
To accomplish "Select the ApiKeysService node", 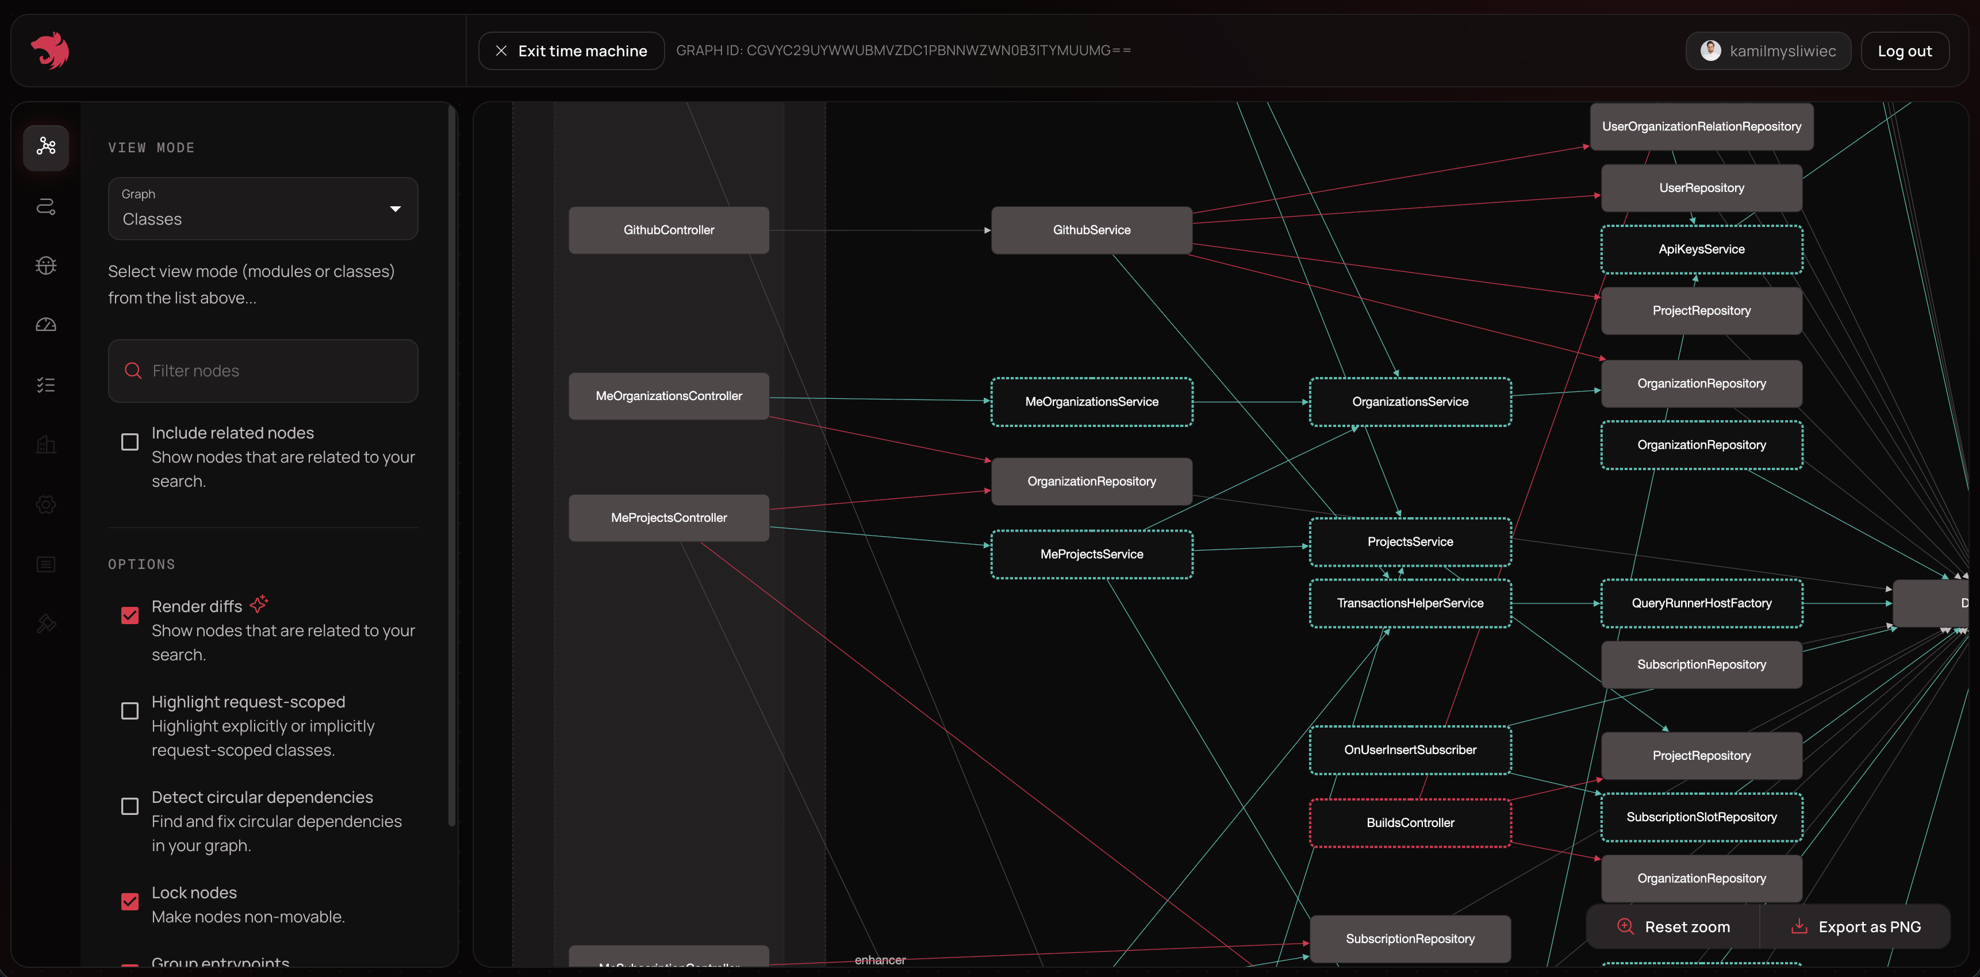I will point(1702,249).
